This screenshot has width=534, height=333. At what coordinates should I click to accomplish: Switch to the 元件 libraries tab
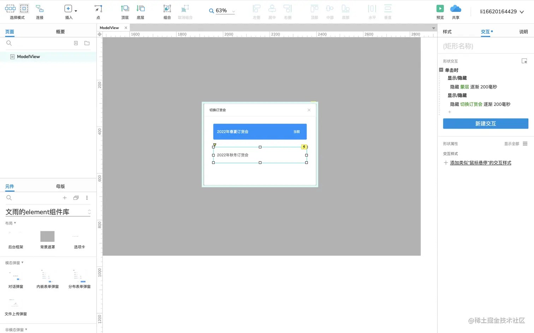pos(10,186)
